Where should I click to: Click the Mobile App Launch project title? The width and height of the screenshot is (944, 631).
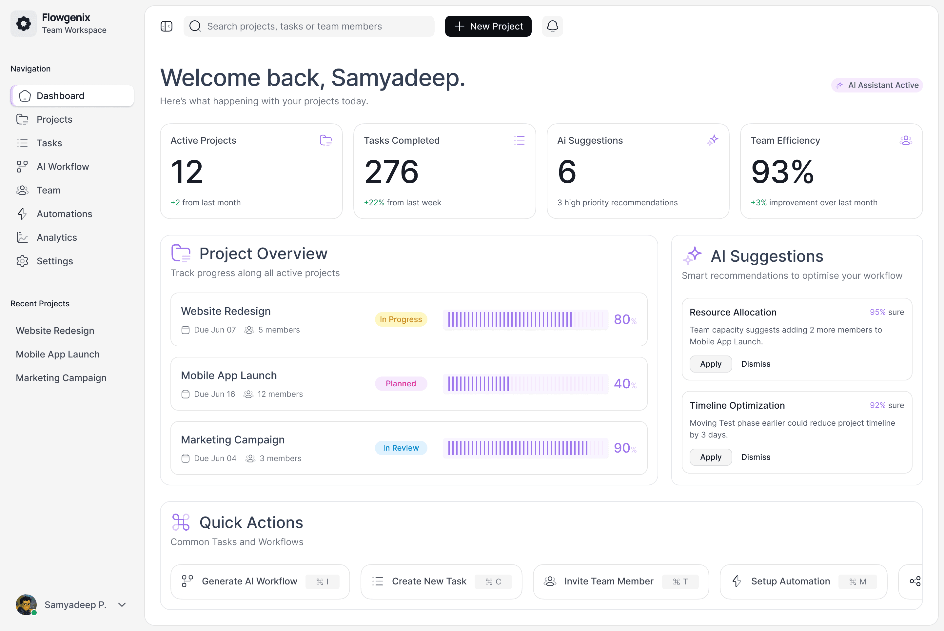click(x=229, y=376)
